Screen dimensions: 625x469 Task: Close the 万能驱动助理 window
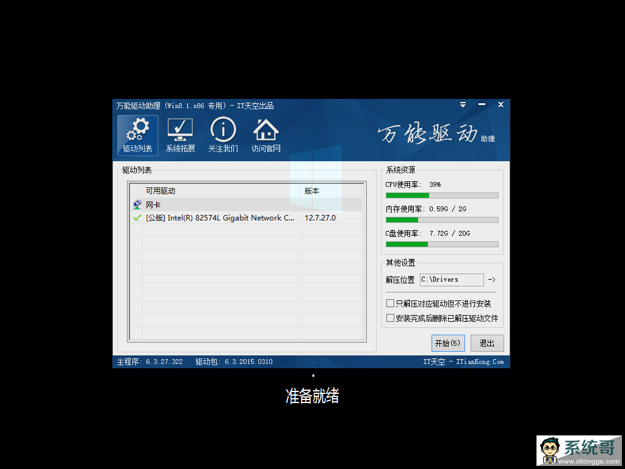tap(500, 104)
